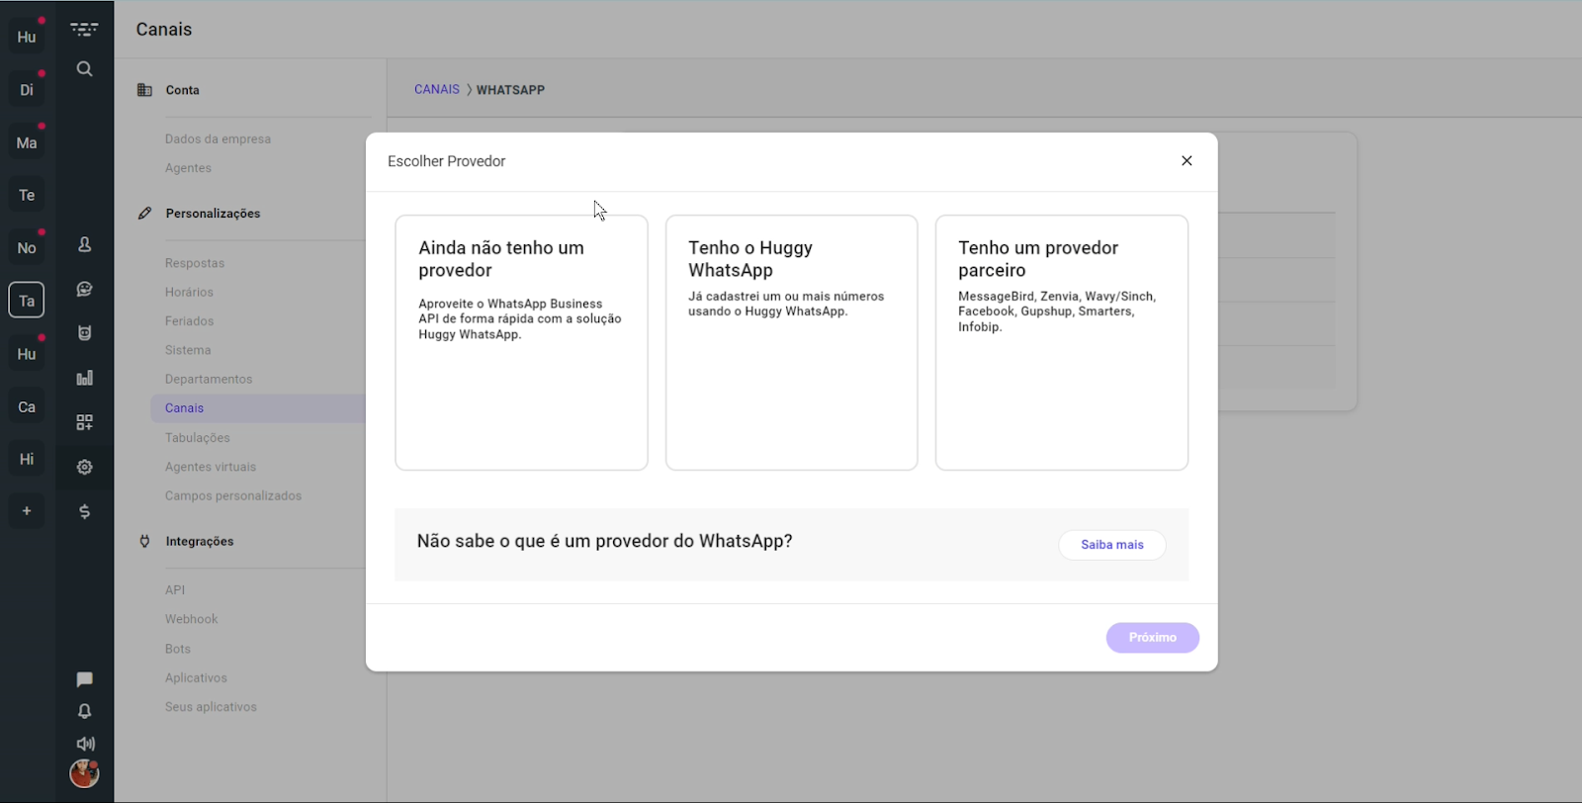This screenshot has height=803, width=1582.
Task: Switch to 'Di' workspace tile
Action: pyautogui.click(x=27, y=90)
